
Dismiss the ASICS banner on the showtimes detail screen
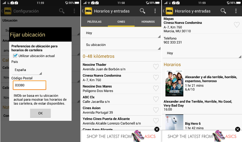click(238, 129)
